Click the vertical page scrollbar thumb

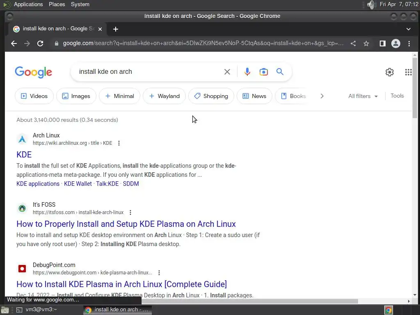[x=415, y=88]
